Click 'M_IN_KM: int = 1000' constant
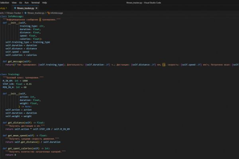239x159 pixels. [x=15, y=81]
